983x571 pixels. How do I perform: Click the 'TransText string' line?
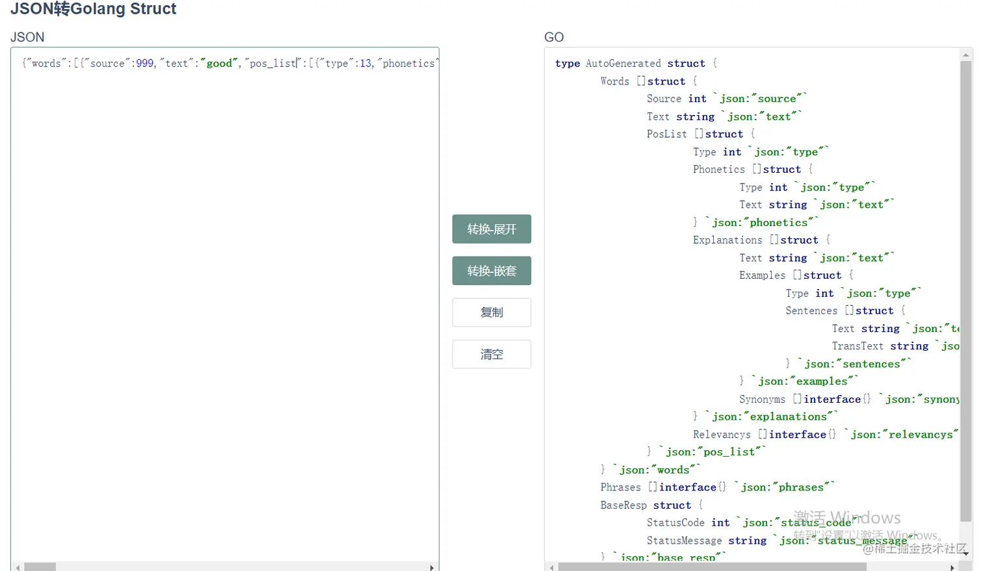coord(895,346)
